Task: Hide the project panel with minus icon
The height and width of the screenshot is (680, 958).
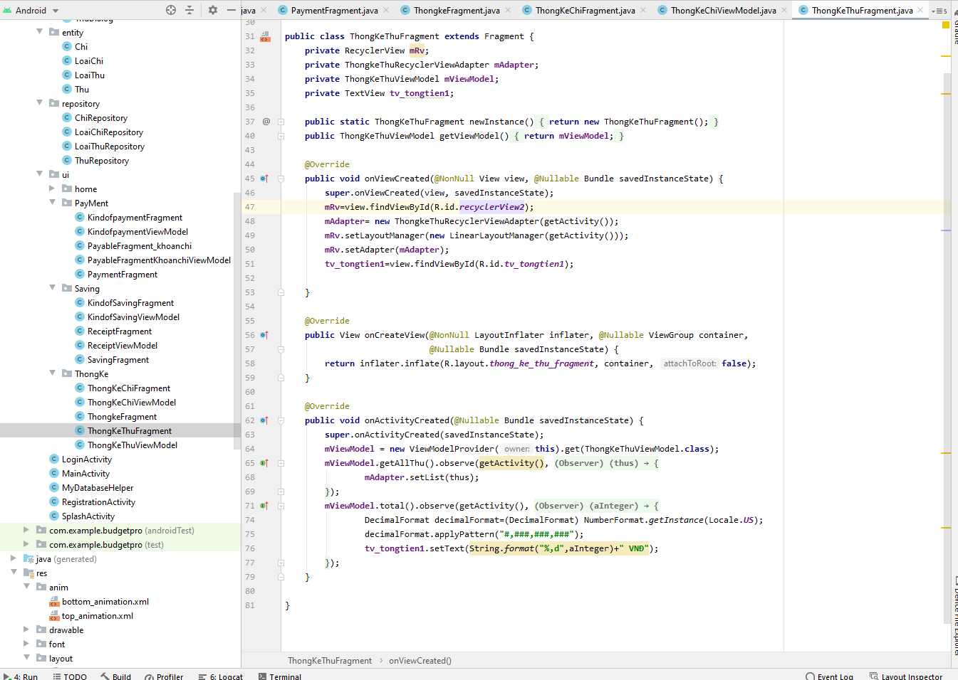Action: pos(231,10)
